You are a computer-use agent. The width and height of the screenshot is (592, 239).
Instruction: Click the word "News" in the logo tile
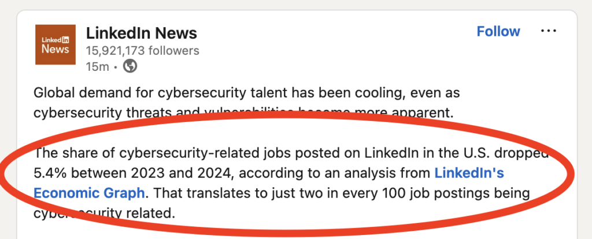(55, 50)
